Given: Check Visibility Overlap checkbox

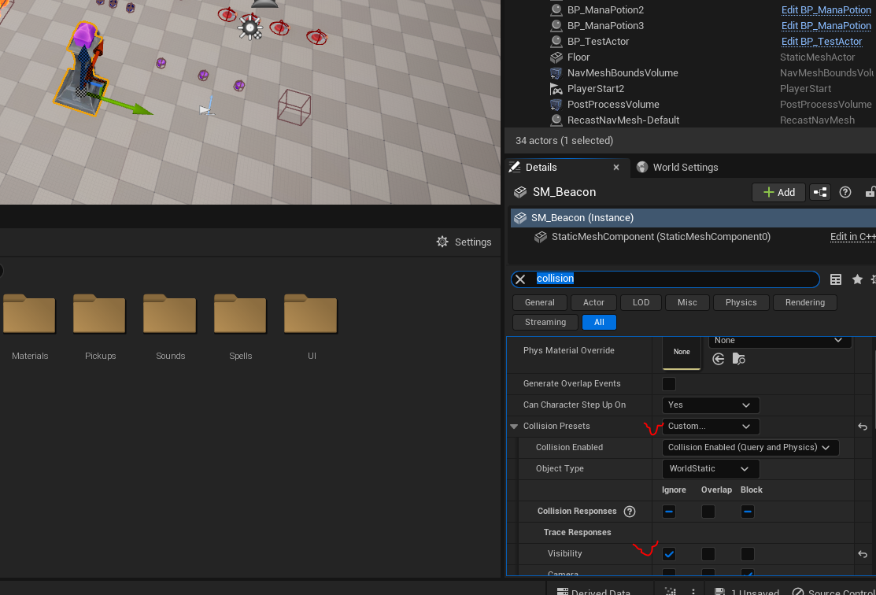Looking at the screenshot, I should [x=708, y=553].
